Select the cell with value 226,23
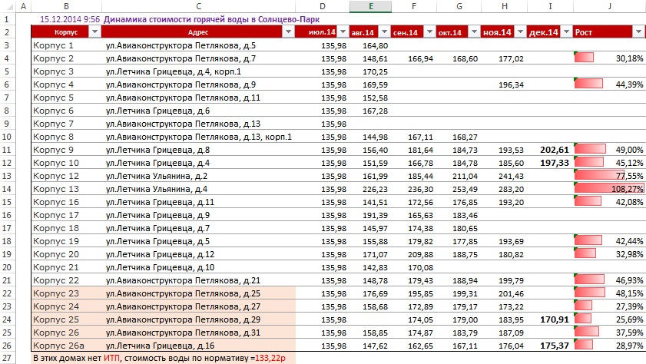 tap(371, 189)
